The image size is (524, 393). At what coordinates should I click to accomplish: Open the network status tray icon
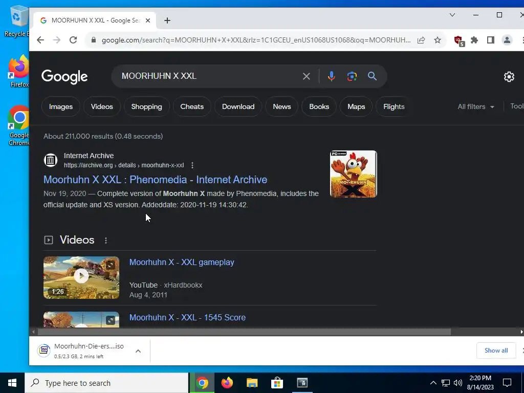coord(446,383)
